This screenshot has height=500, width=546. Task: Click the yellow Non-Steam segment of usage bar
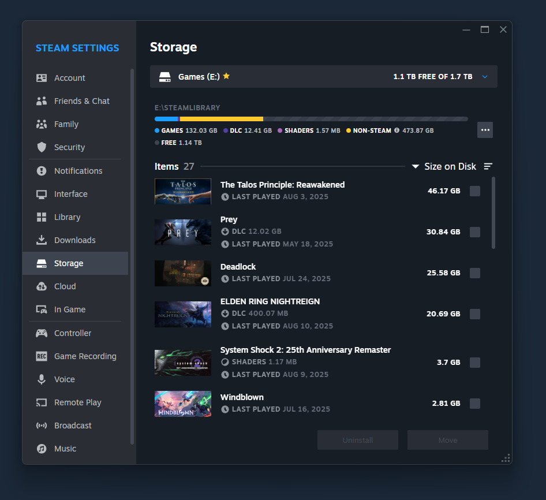[x=222, y=119]
